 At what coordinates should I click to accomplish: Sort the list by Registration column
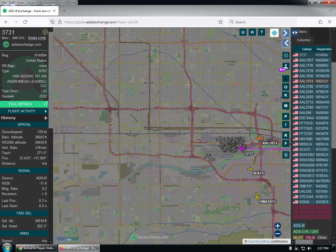pyautogui.click(x=324, y=49)
